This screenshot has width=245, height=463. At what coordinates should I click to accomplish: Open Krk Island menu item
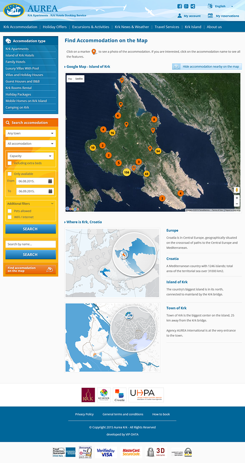click(x=193, y=27)
